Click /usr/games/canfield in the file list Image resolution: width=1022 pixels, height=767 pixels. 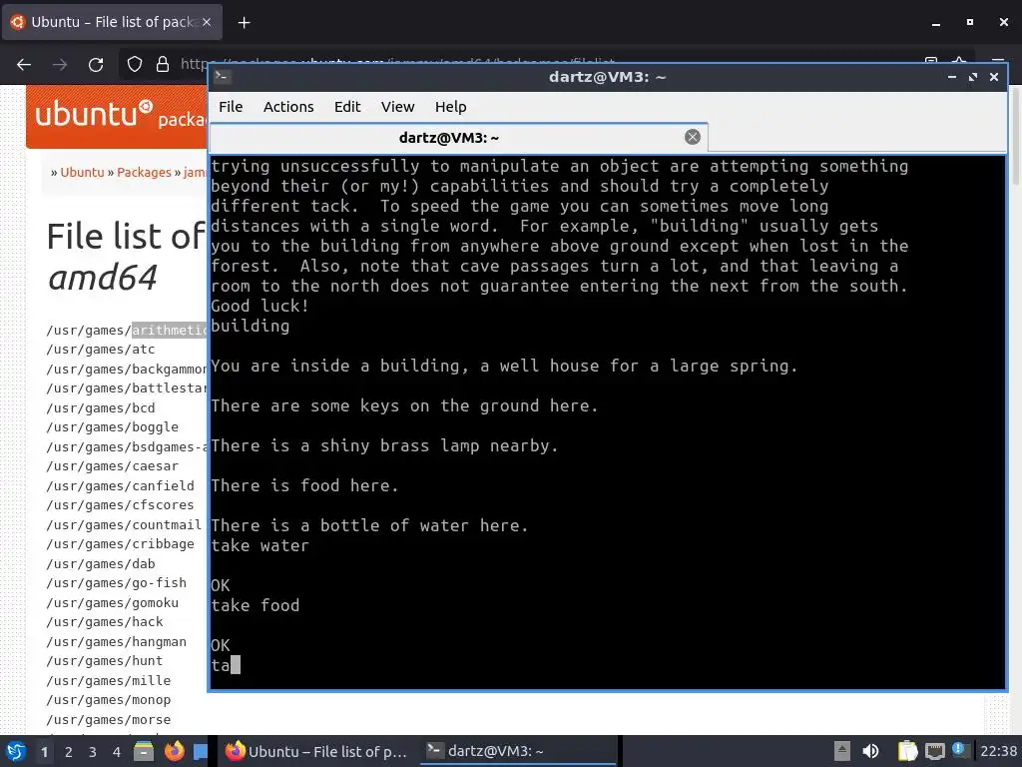[120, 486]
